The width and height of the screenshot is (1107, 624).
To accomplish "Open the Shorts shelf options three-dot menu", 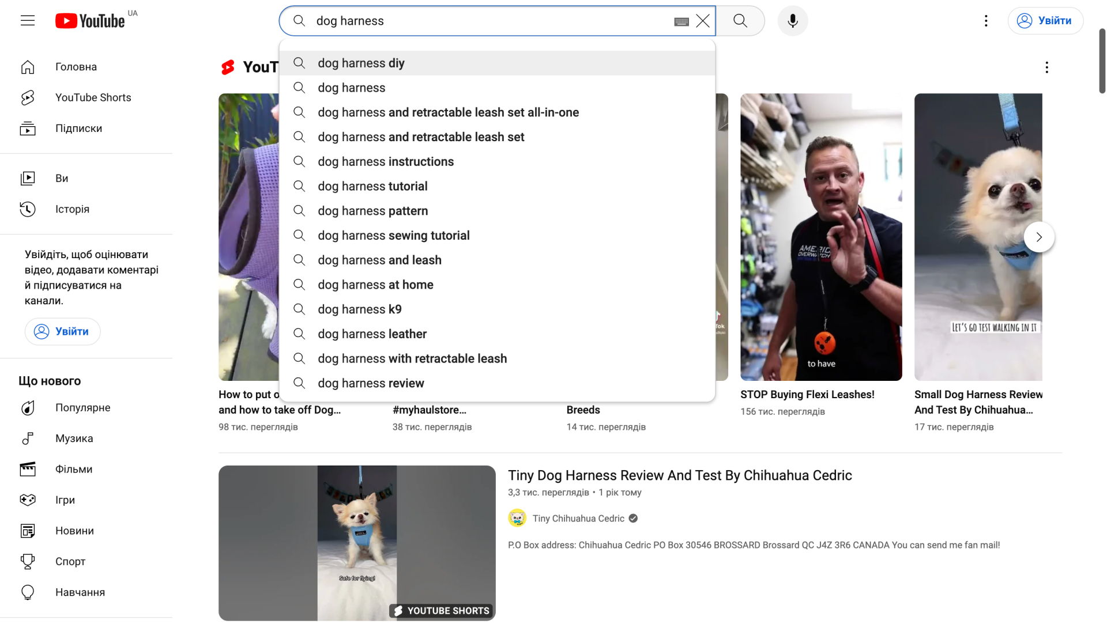I will pos(1047,67).
